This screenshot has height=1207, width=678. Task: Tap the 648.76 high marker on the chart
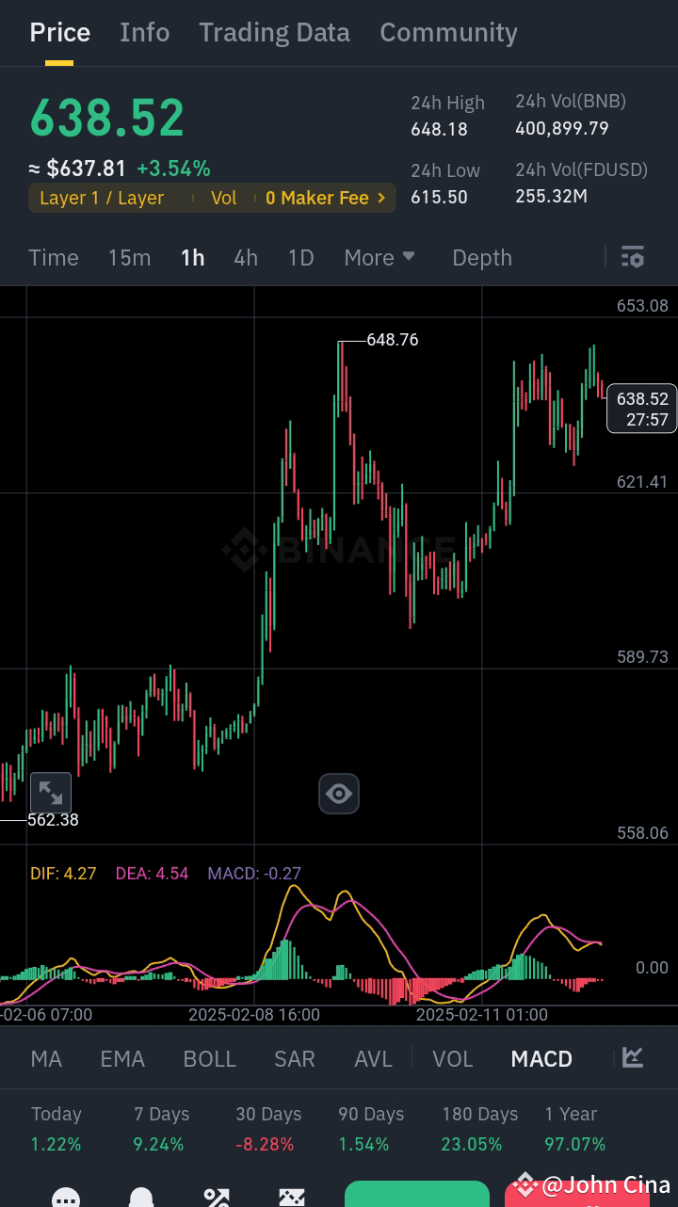pos(392,340)
